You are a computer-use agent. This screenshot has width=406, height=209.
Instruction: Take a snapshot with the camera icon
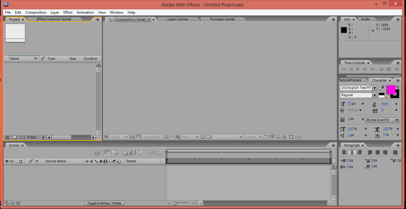pyautogui.click(x=165, y=137)
